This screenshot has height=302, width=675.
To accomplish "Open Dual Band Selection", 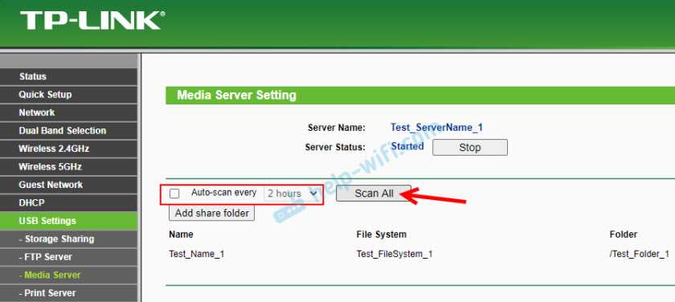I will 69,131.
